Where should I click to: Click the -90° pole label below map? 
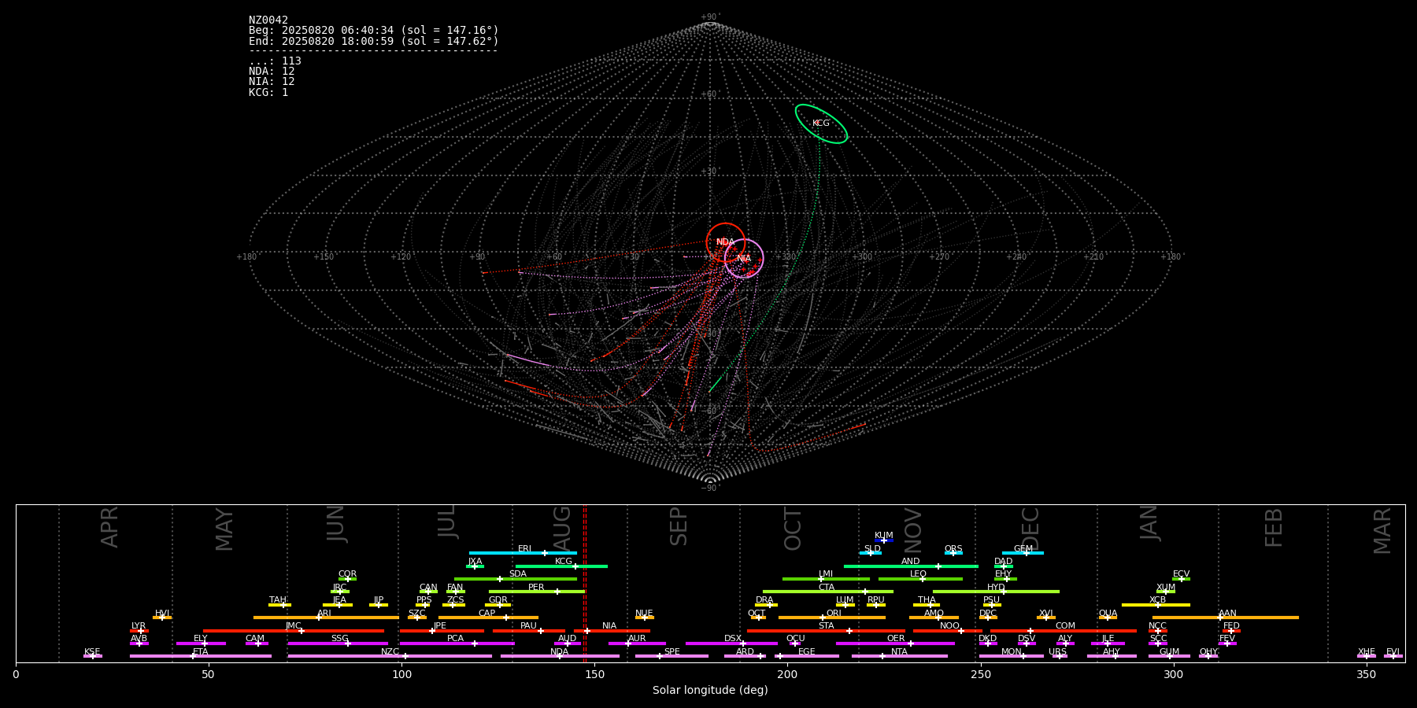click(710, 489)
